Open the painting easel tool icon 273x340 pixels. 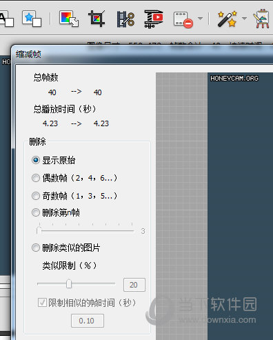click(262, 19)
